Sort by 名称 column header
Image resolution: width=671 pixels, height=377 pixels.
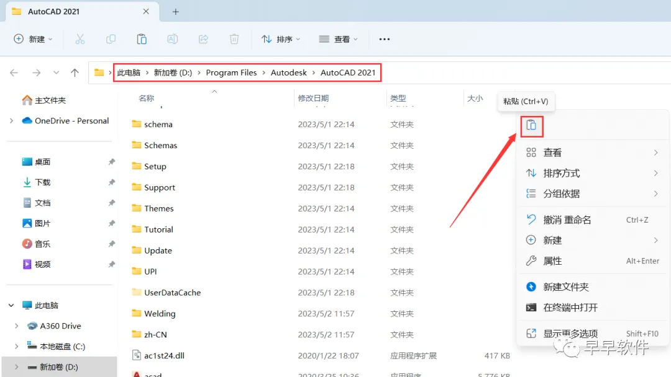tap(147, 98)
